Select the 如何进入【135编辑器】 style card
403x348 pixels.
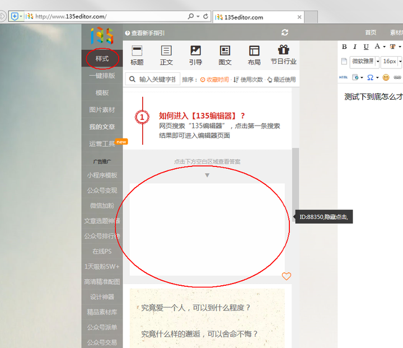pyautogui.click(x=207, y=121)
